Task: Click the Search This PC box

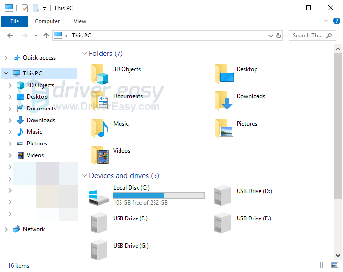Action: [308, 36]
